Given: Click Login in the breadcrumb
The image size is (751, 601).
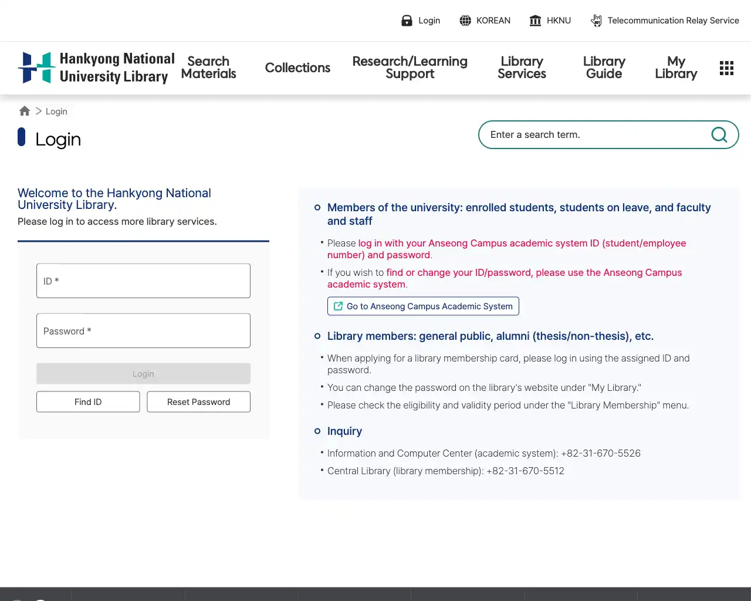Looking at the screenshot, I should 56,112.
